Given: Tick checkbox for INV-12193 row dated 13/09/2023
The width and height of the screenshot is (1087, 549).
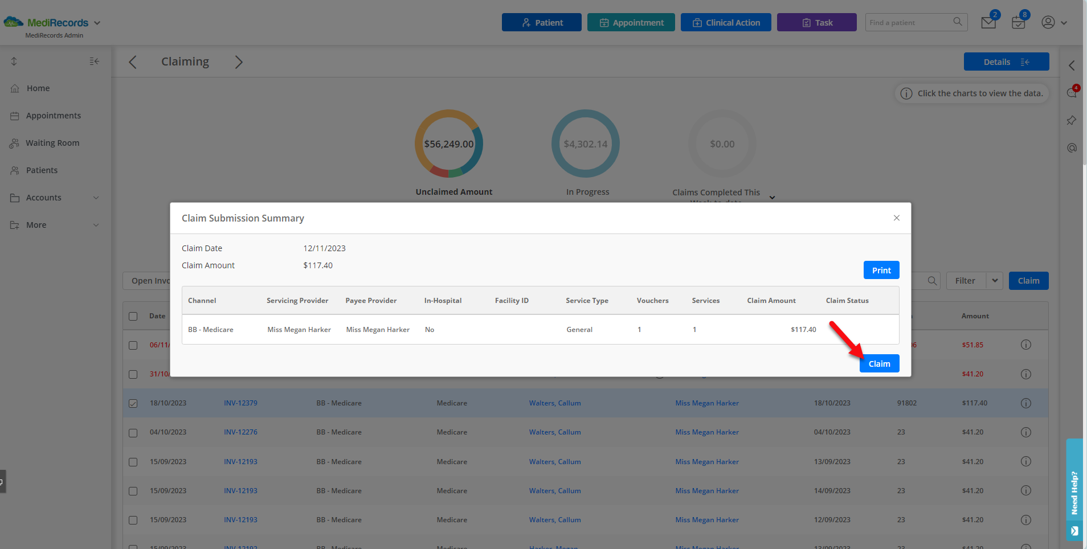Looking at the screenshot, I should pos(133,462).
